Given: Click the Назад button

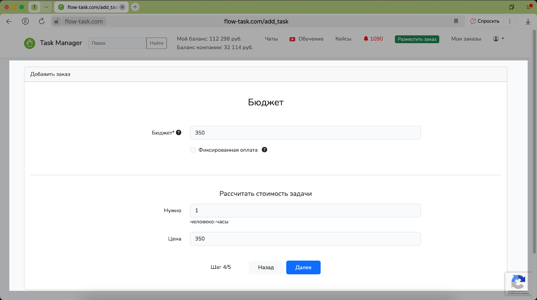Looking at the screenshot, I should [x=266, y=267].
